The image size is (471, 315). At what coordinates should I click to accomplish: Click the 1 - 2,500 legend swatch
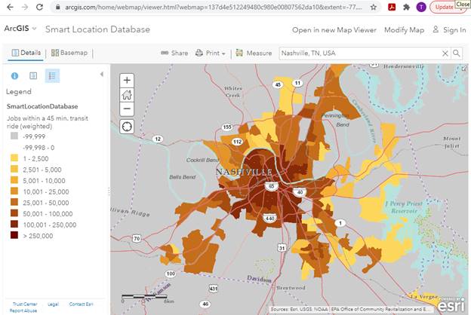click(x=14, y=158)
